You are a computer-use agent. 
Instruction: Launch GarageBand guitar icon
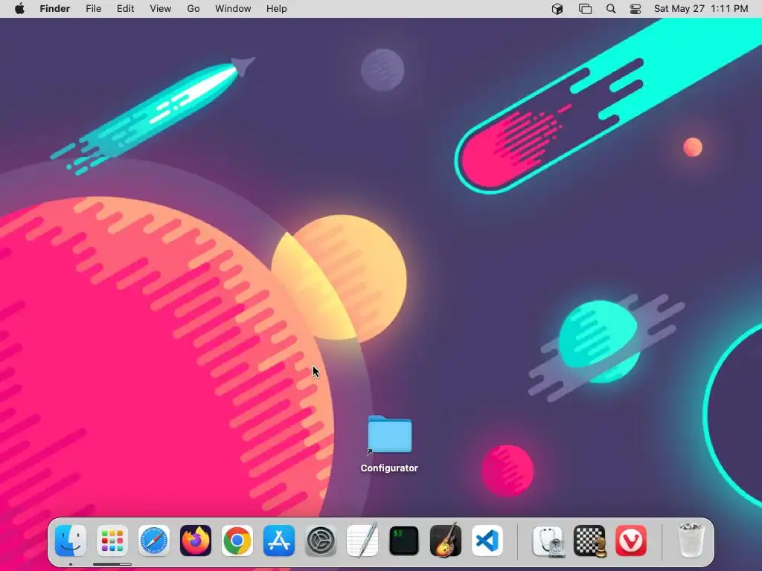[446, 541]
